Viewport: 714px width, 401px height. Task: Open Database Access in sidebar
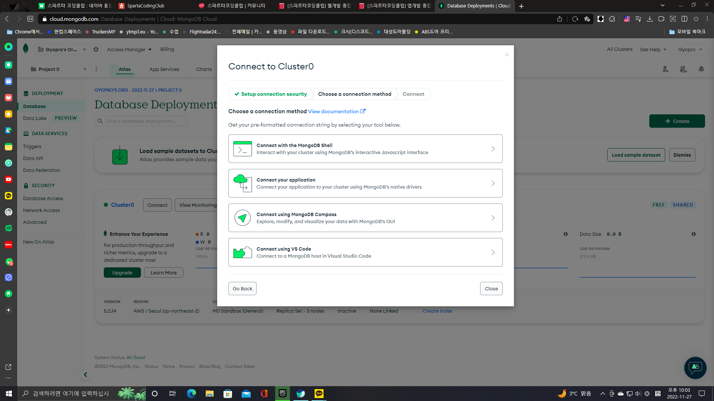tap(43, 198)
